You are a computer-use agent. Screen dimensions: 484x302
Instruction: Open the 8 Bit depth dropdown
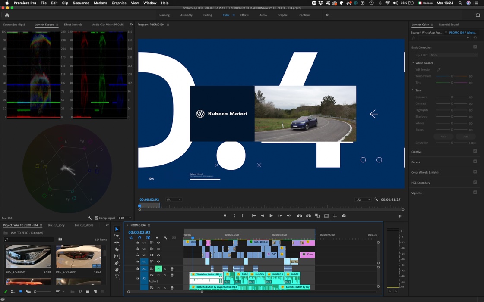(125, 218)
